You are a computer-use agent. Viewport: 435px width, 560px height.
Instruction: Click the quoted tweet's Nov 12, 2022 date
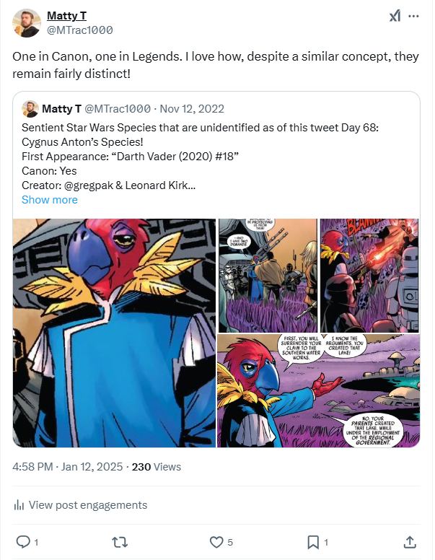(192, 109)
